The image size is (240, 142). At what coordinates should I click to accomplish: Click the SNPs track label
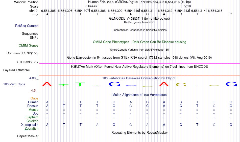click(34, 38)
